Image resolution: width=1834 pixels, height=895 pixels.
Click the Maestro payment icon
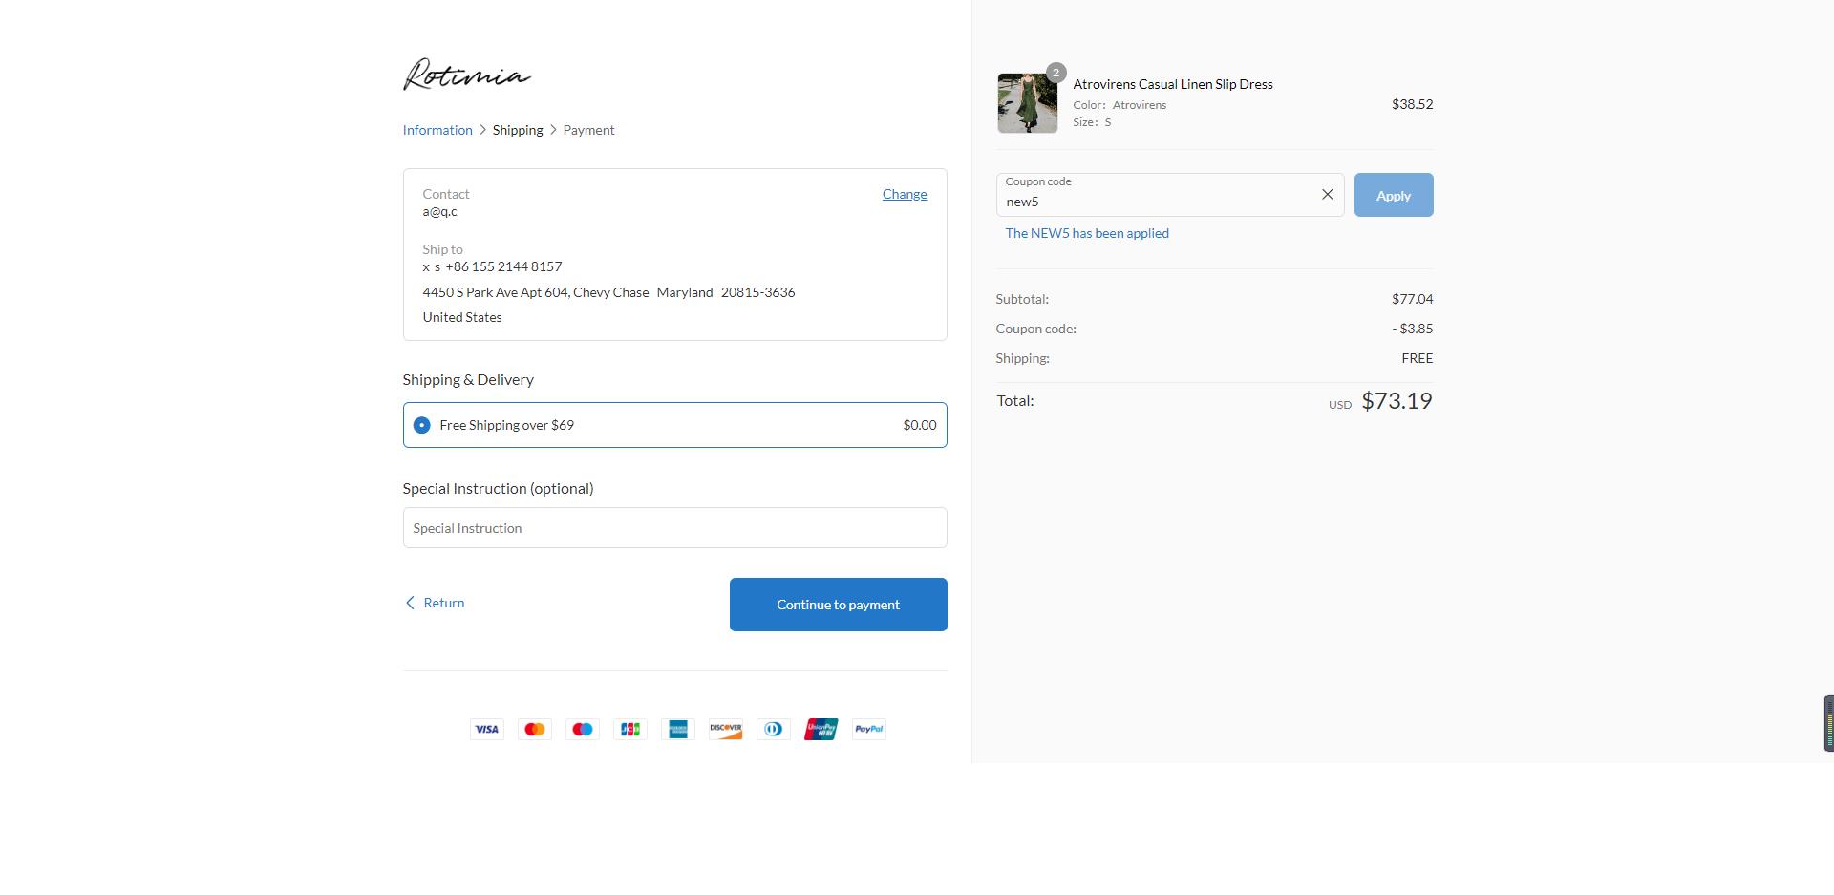click(583, 729)
